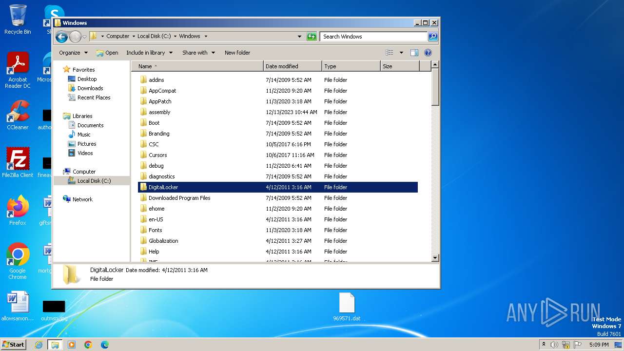Select the Branding folder icon
This screenshot has height=351, width=624.
(x=143, y=134)
